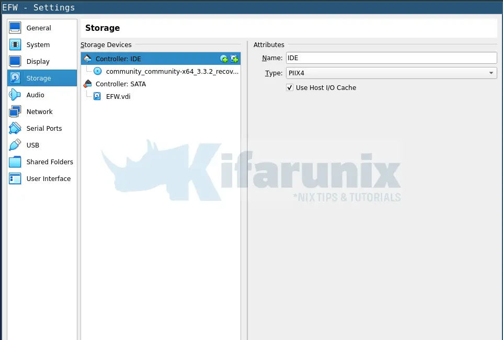Open the User Interface settings page

(x=42, y=178)
